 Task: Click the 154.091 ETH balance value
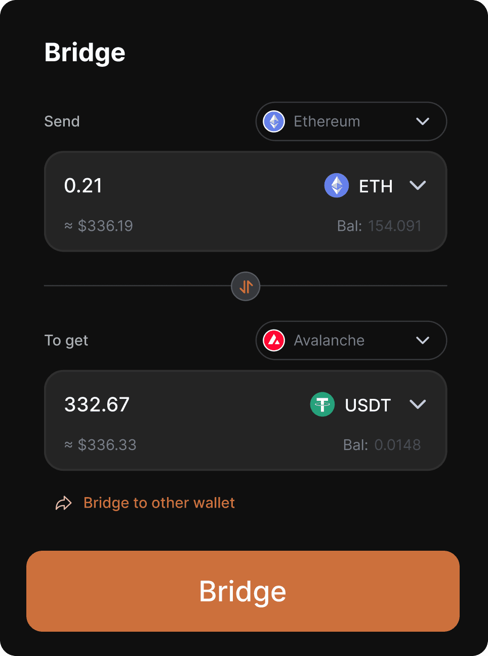[x=395, y=226]
